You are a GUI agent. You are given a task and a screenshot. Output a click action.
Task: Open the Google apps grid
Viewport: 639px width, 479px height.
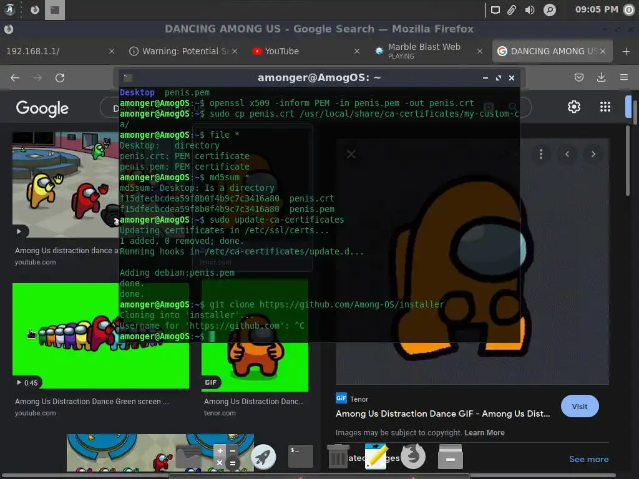(605, 107)
